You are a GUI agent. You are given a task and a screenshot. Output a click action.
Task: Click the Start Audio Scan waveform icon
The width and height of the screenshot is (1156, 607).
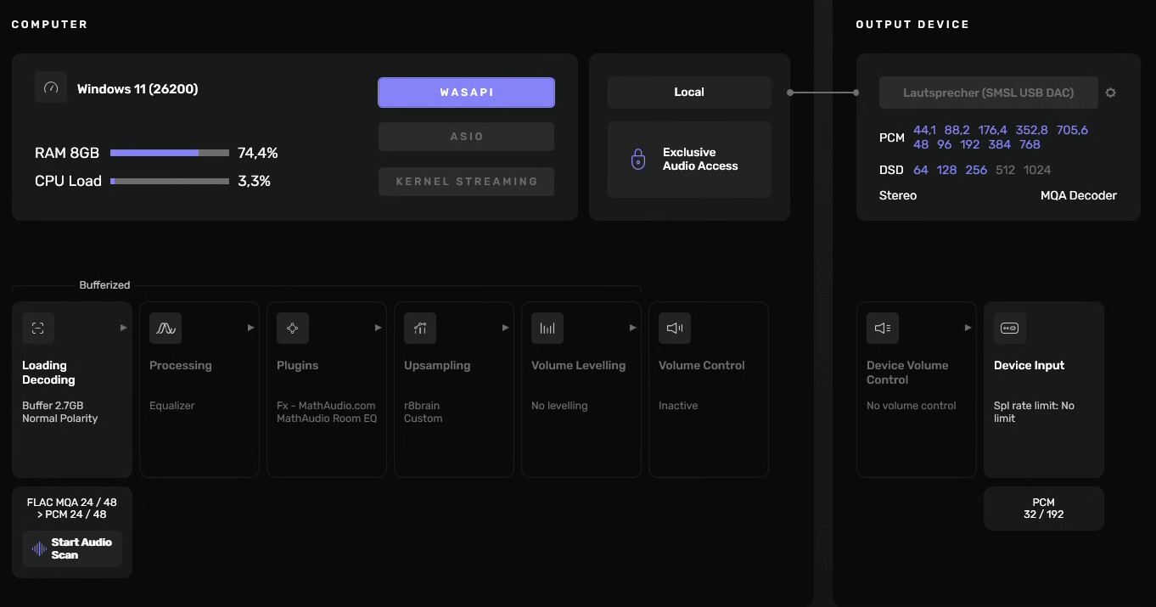(x=39, y=548)
